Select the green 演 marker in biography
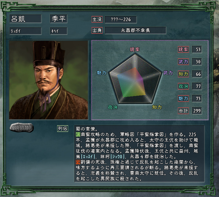This screenshot has width=219, height=197. [78, 134]
